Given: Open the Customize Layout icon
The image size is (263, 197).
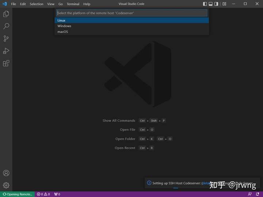Looking at the screenshot, I should click(224, 4).
